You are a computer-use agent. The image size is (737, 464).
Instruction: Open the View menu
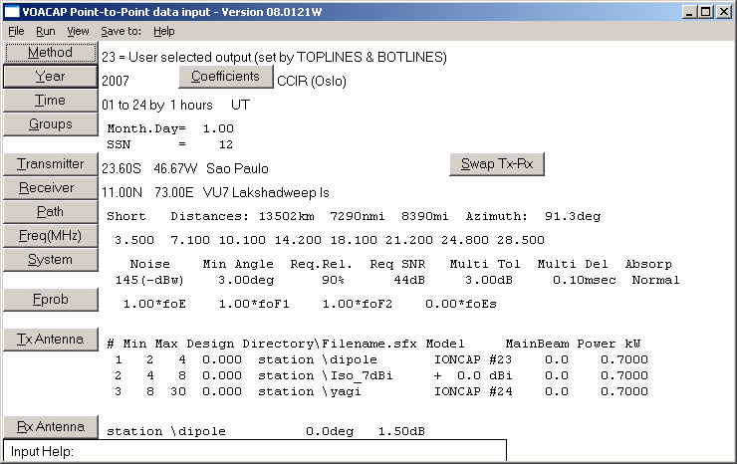(x=78, y=31)
